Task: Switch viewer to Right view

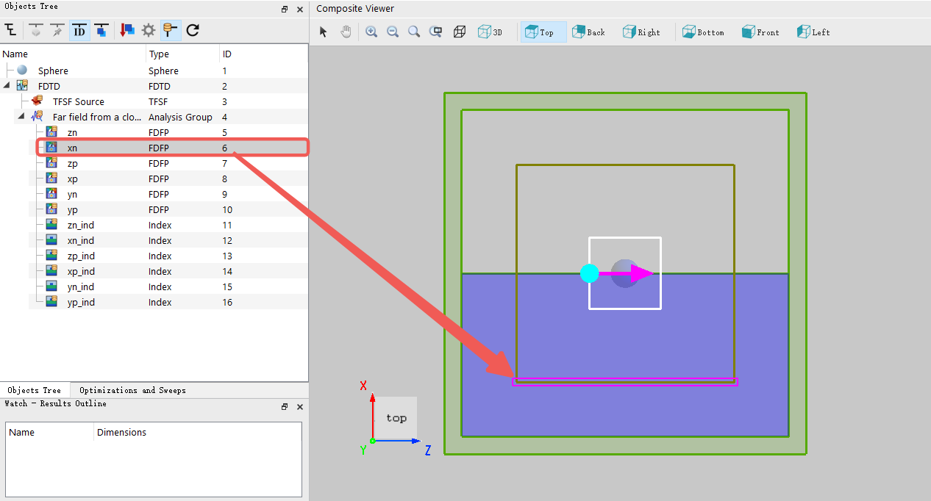Action: coord(641,32)
